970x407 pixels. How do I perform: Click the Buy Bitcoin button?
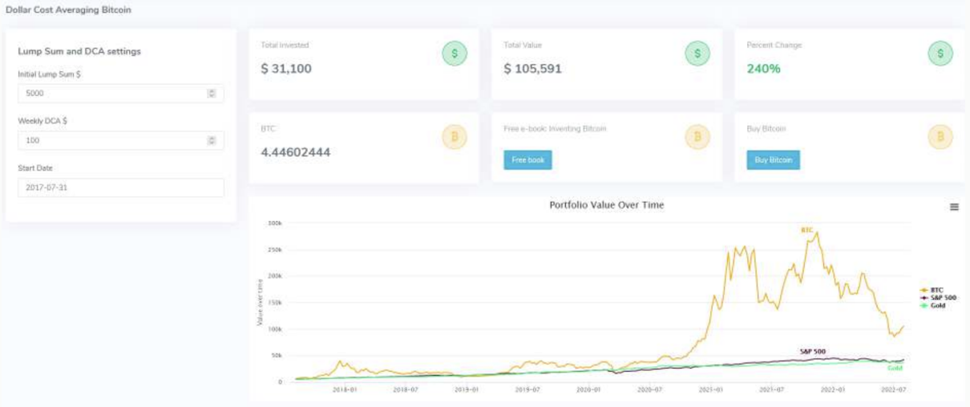[x=773, y=160]
